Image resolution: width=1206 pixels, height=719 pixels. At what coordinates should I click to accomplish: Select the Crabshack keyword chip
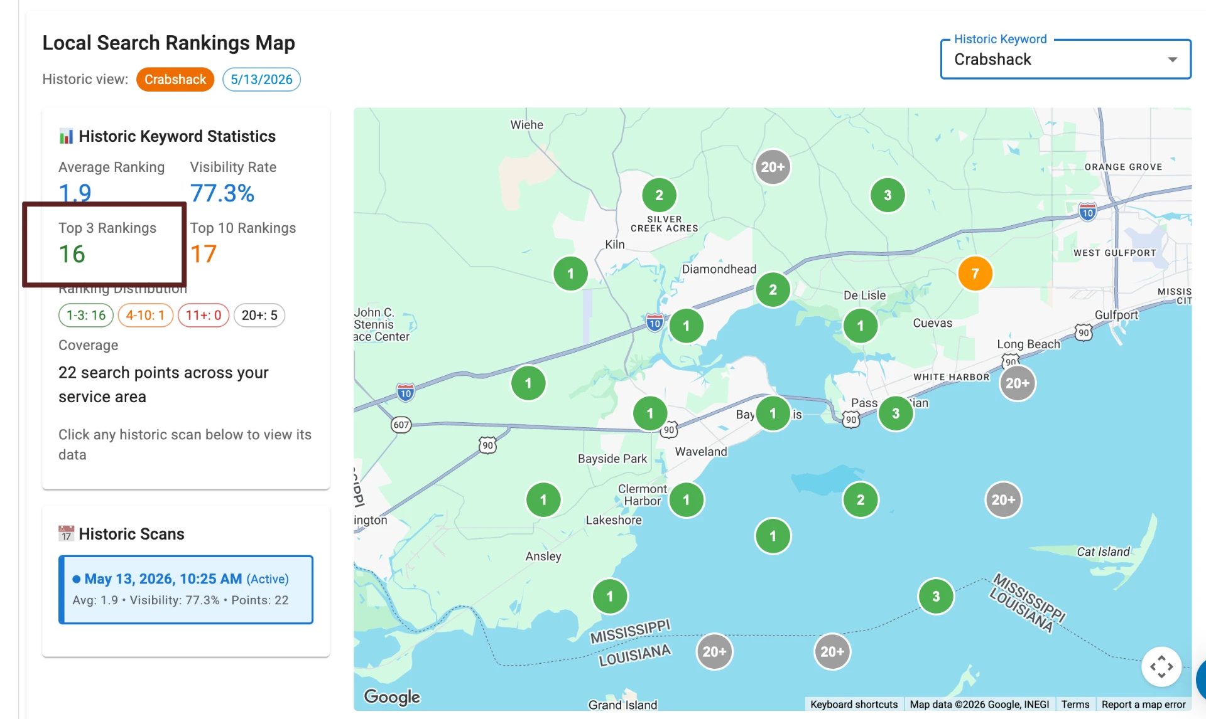(x=175, y=79)
